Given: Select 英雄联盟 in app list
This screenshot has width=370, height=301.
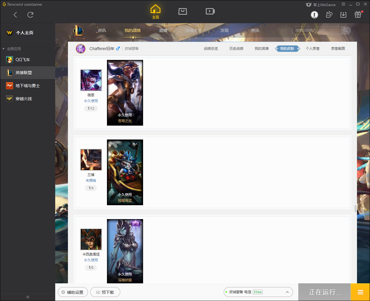Looking at the screenshot, I should pyautogui.click(x=27, y=73).
